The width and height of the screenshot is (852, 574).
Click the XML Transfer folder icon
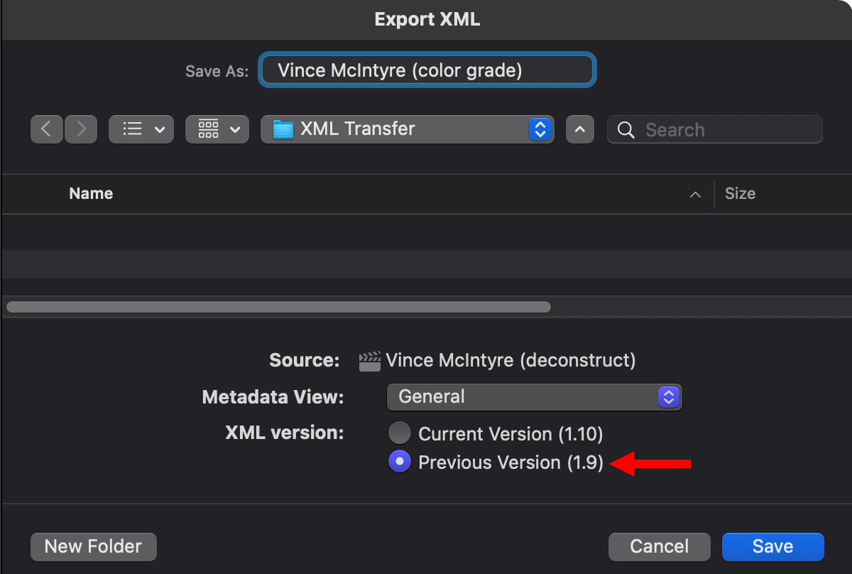[283, 129]
